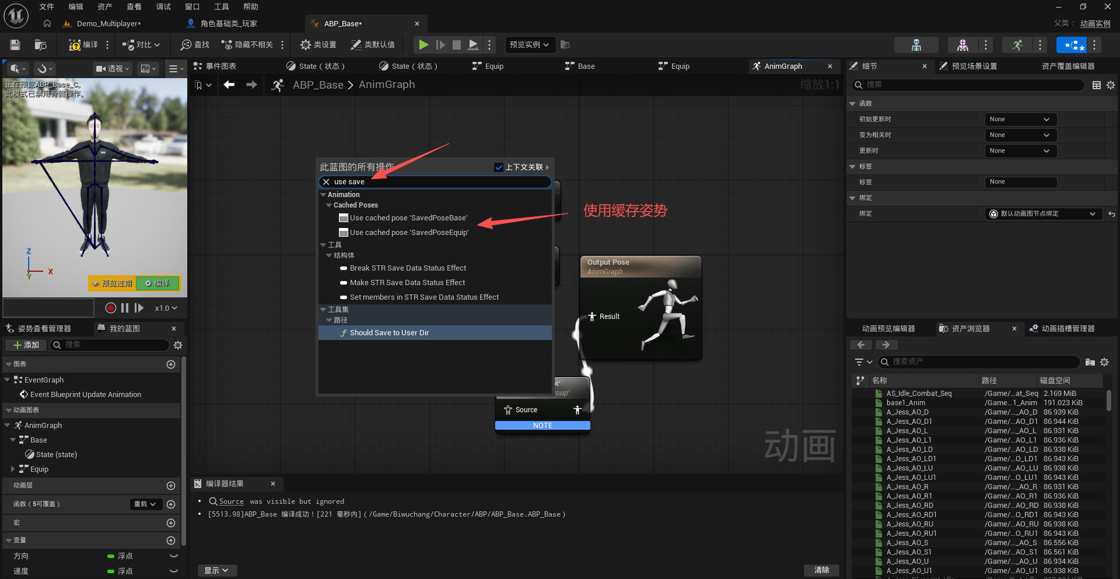Open the 文件 menu

[46, 7]
